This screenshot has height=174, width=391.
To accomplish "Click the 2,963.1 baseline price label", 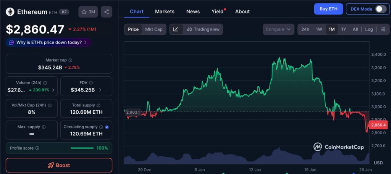I will (132, 113).
